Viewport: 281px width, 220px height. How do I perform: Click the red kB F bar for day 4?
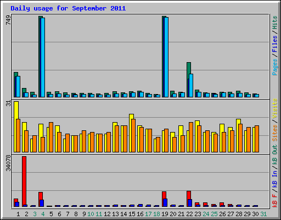[x=41, y=196]
